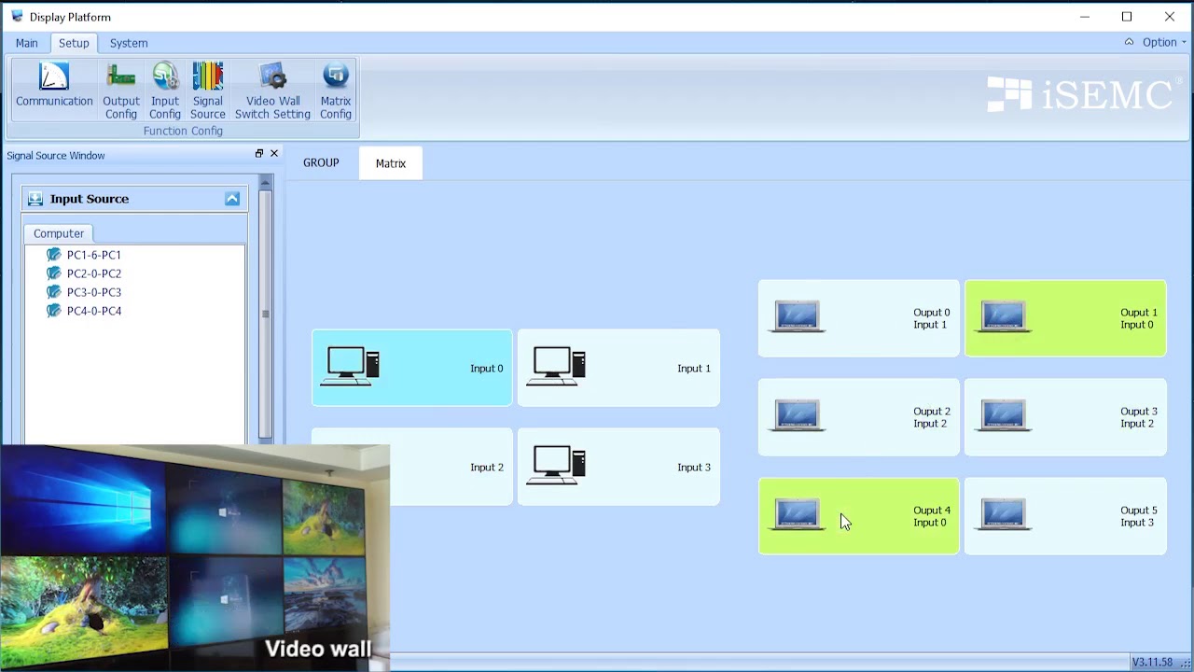Select Ouput 0 laptop tile
The image size is (1194, 672).
(858, 318)
